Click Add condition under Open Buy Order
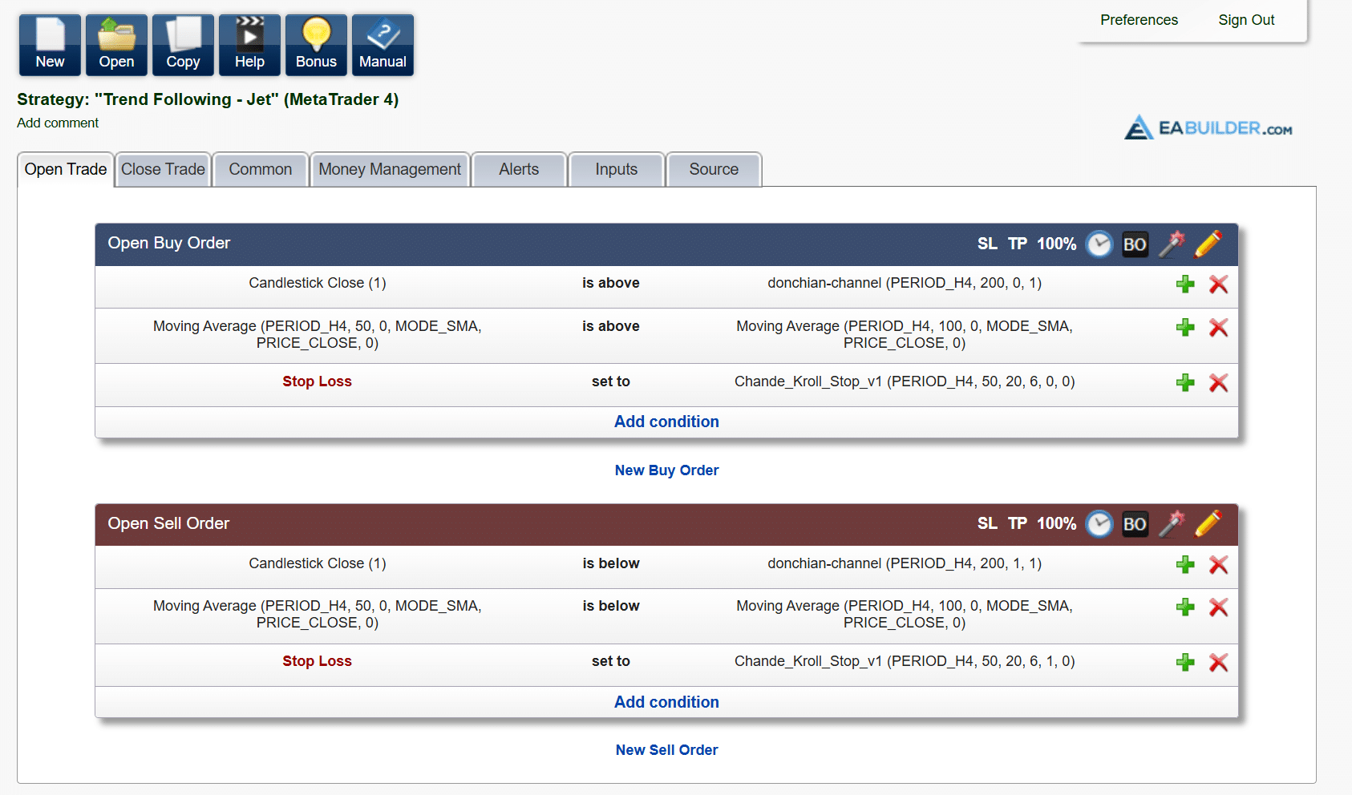 pos(666,422)
